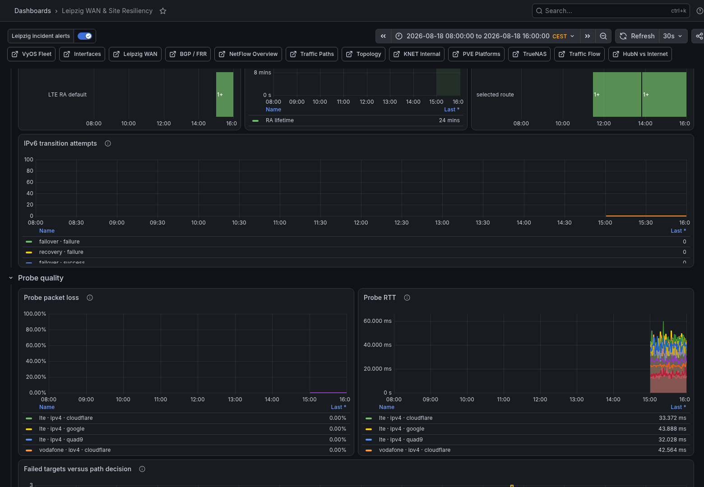This screenshot has height=487, width=704.
Task: Star the Leipzig WAN dashboard as favorite
Action: (163, 11)
